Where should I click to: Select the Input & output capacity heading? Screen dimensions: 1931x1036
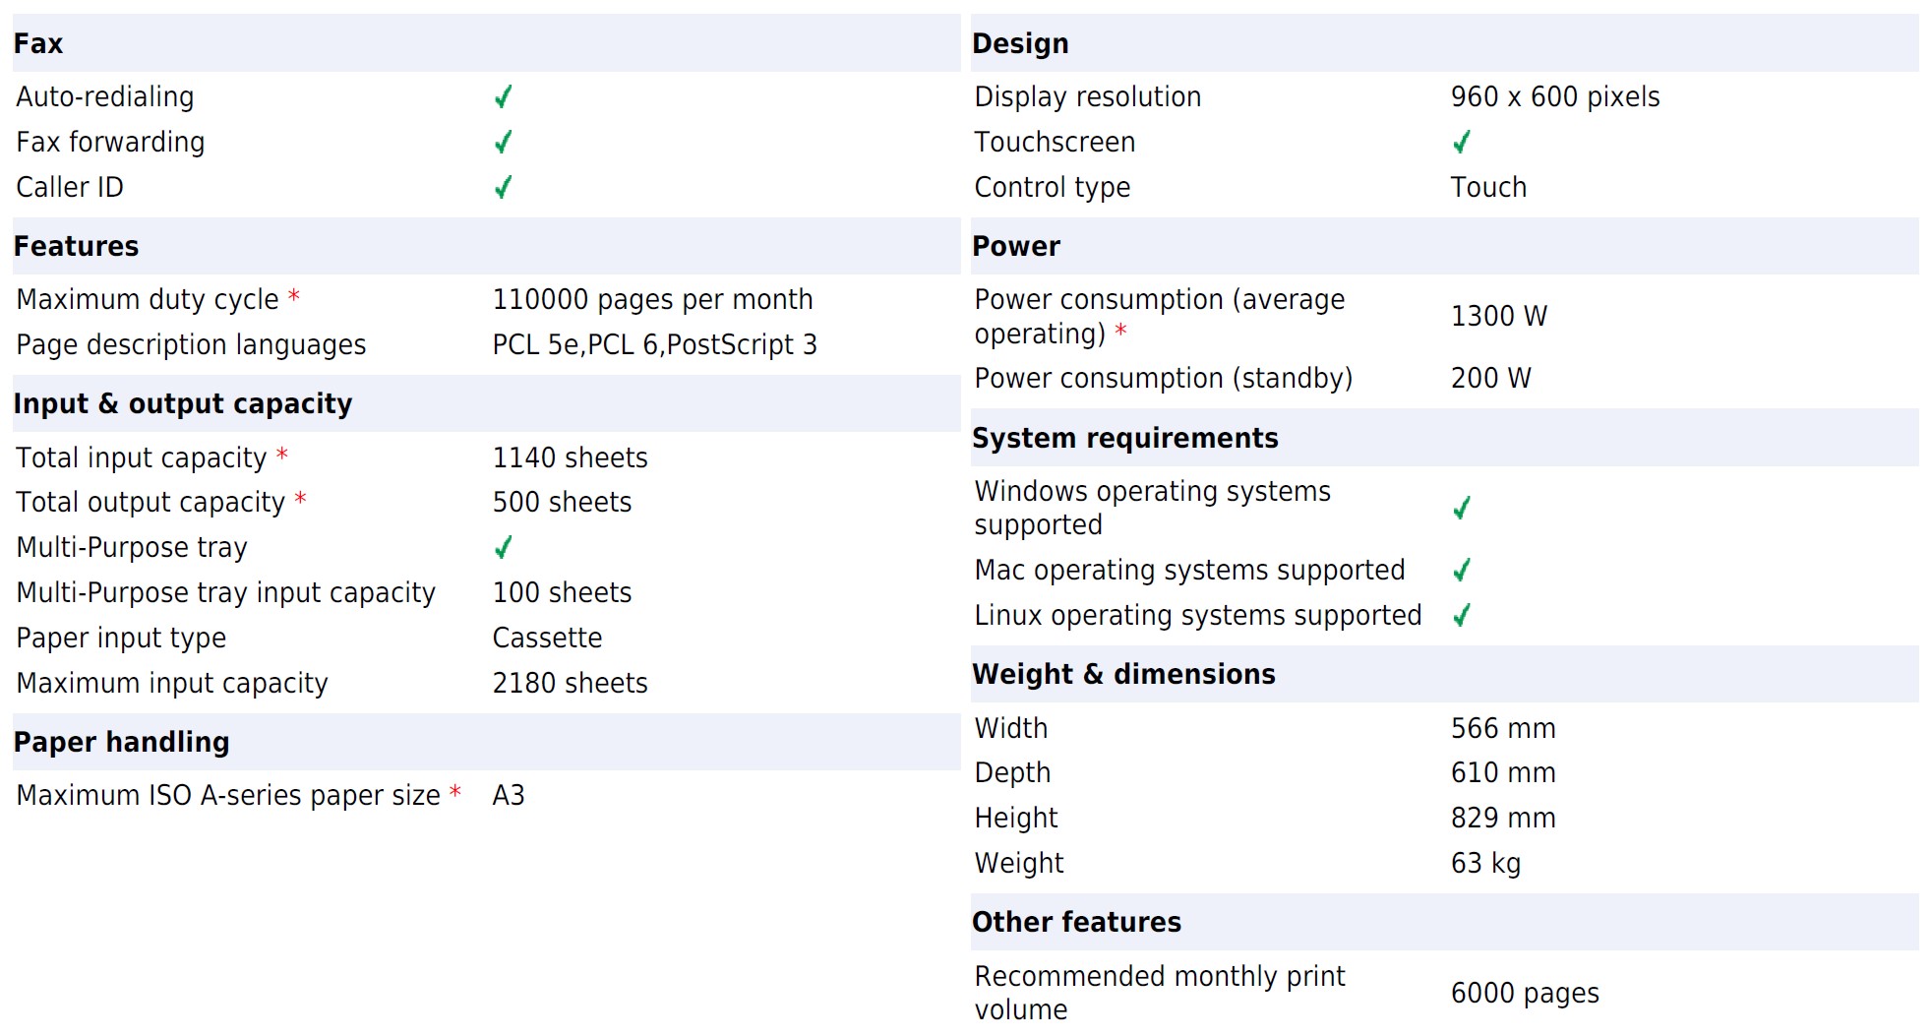pos(183,403)
